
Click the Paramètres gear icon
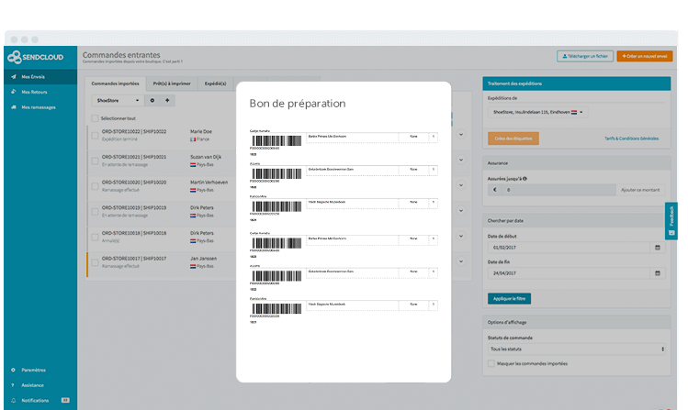(x=13, y=370)
